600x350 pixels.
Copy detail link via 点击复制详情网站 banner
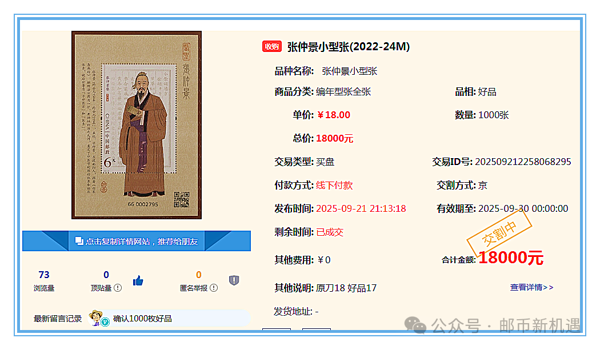(137, 241)
